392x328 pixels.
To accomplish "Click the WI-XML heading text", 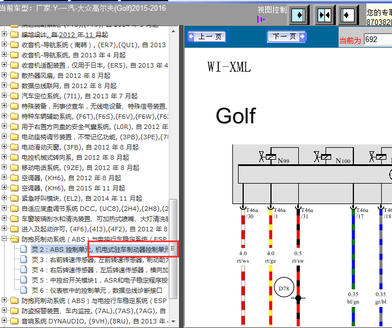I will (x=229, y=67).
